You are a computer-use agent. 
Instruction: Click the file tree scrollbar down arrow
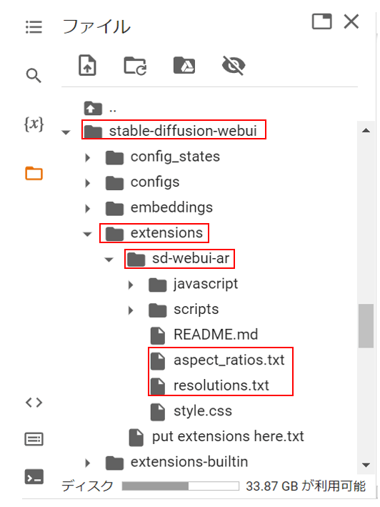(x=366, y=465)
